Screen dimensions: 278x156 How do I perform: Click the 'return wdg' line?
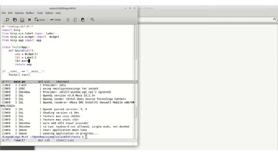(23, 65)
